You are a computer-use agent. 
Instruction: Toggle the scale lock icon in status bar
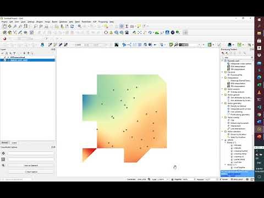[172, 179]
